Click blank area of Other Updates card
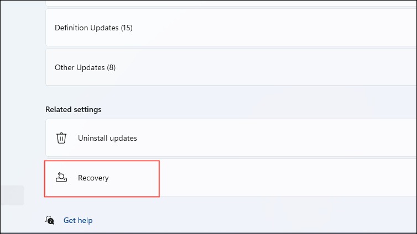The height and width of the screenshot is (234, 417). (x=266, y=67)
